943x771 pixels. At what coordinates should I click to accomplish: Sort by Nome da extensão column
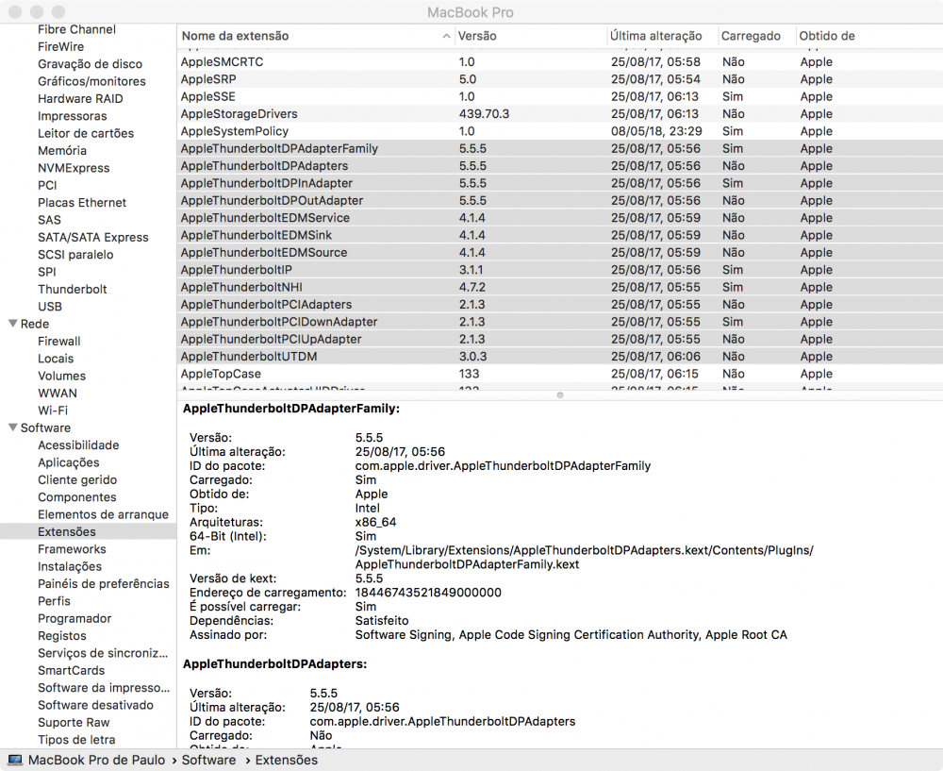pos(235,36)
